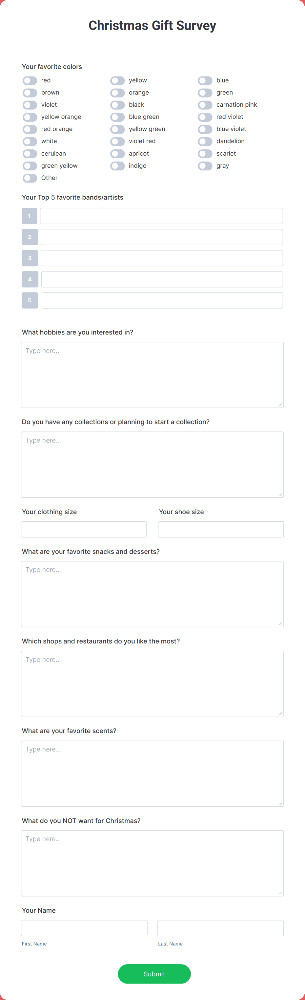This screenshot has width=305, height=1000.
Task: Toggle the red color switch
Action: click(30, 80)
